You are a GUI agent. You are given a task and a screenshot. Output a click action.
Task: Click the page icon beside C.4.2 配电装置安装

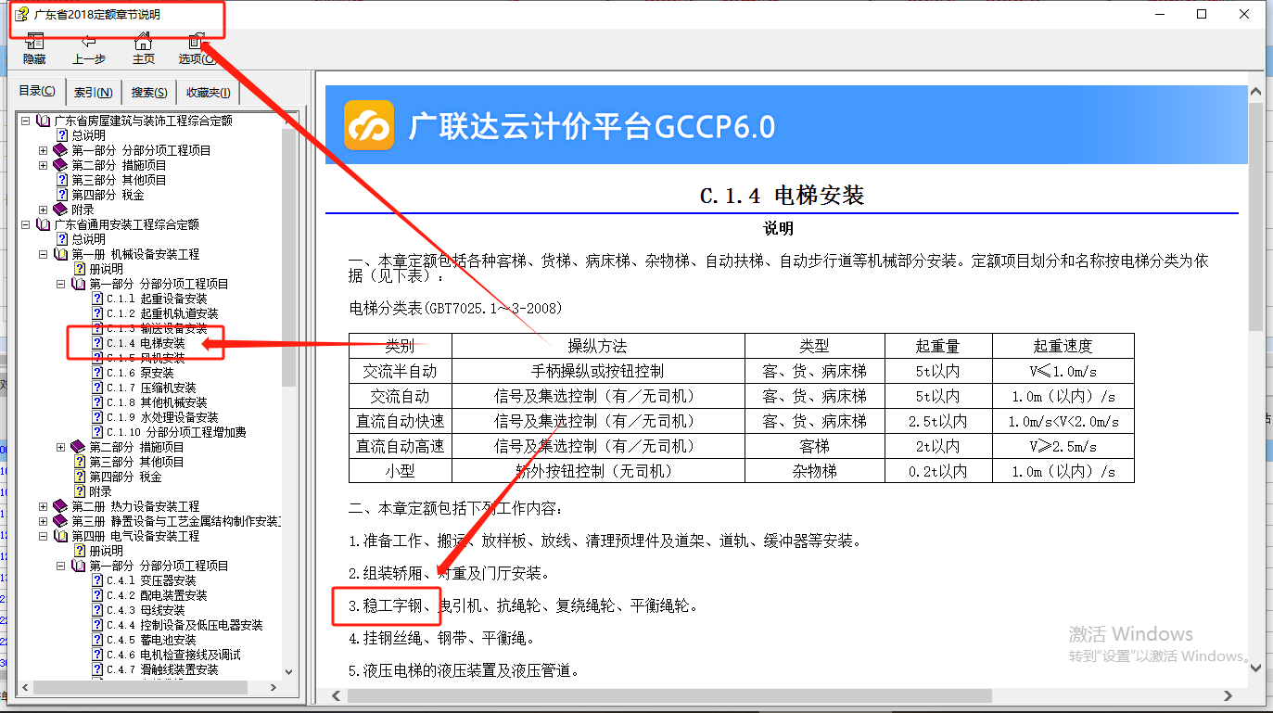(x=97, y=595)
